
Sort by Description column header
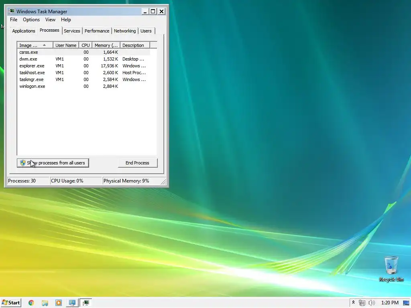coord(135,45)
